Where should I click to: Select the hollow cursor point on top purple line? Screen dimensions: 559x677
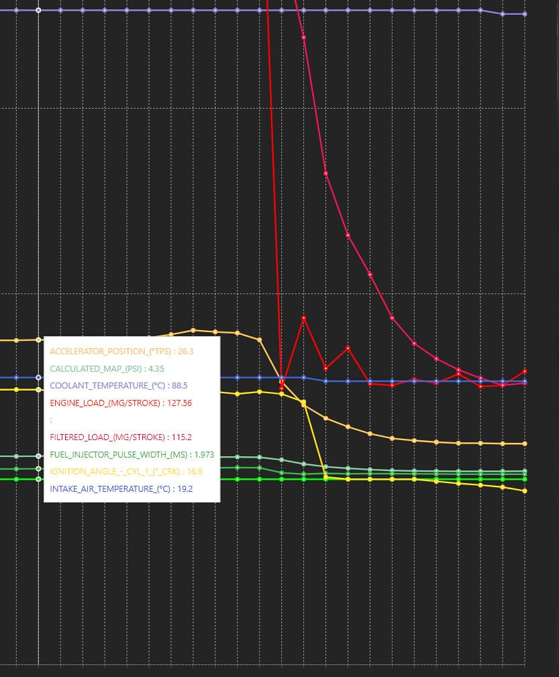coord(38,10)
